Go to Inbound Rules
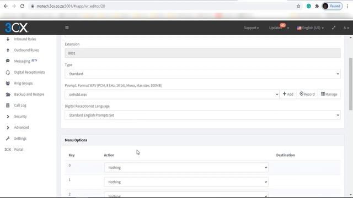The height and width of the screenshot is (198, 353). [25, 39]
